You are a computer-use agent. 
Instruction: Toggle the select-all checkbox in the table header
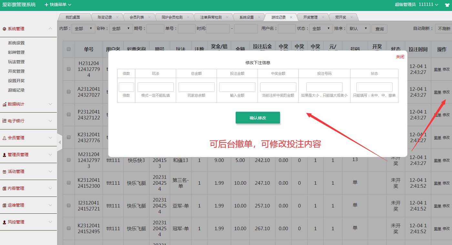68,49
